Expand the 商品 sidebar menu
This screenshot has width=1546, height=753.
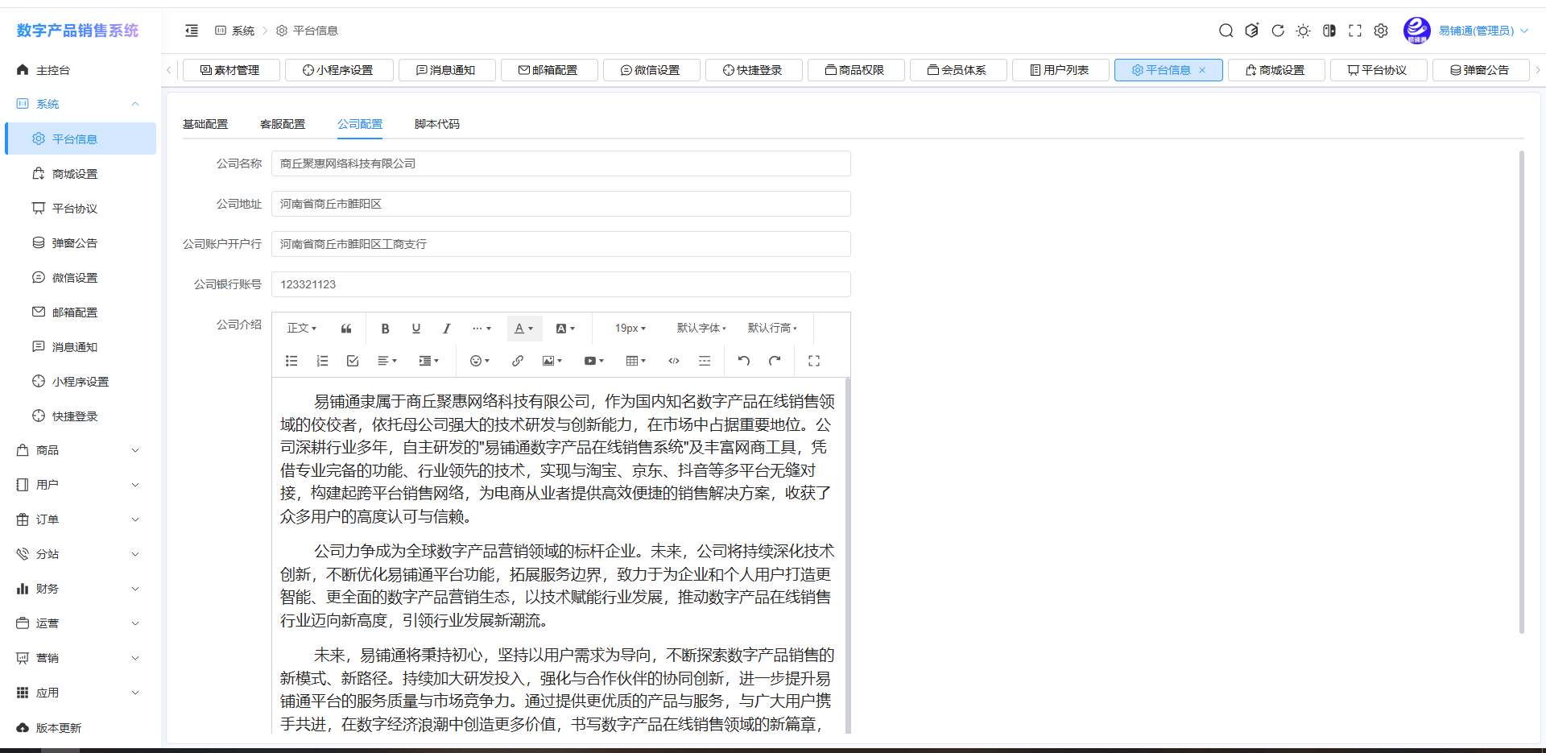(78, 450)
